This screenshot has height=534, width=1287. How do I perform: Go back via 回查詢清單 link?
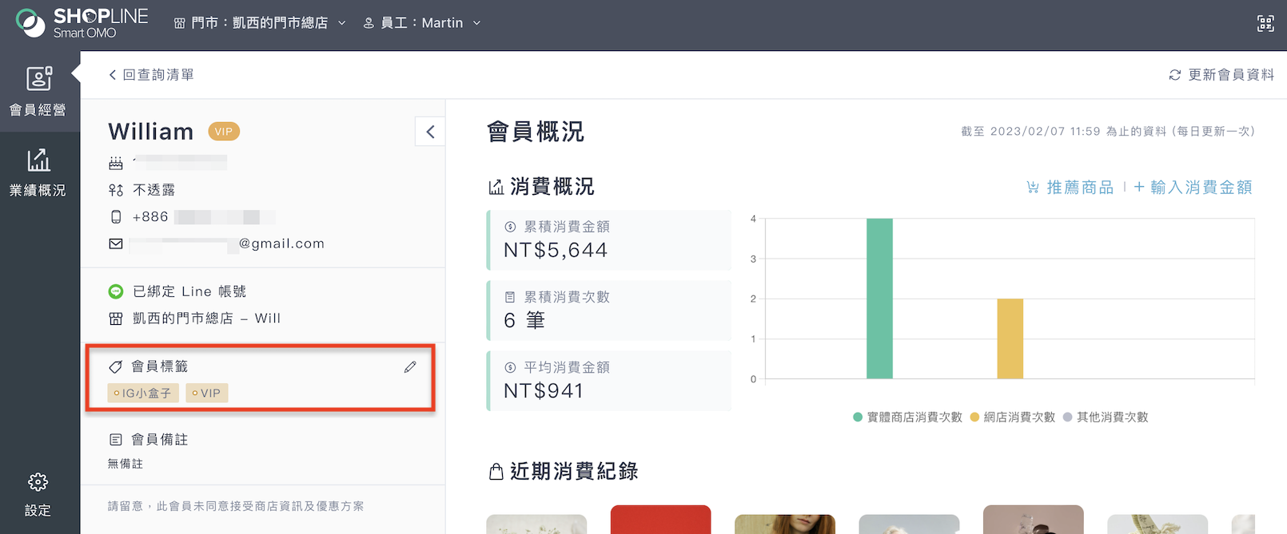[x=151, y=74]
